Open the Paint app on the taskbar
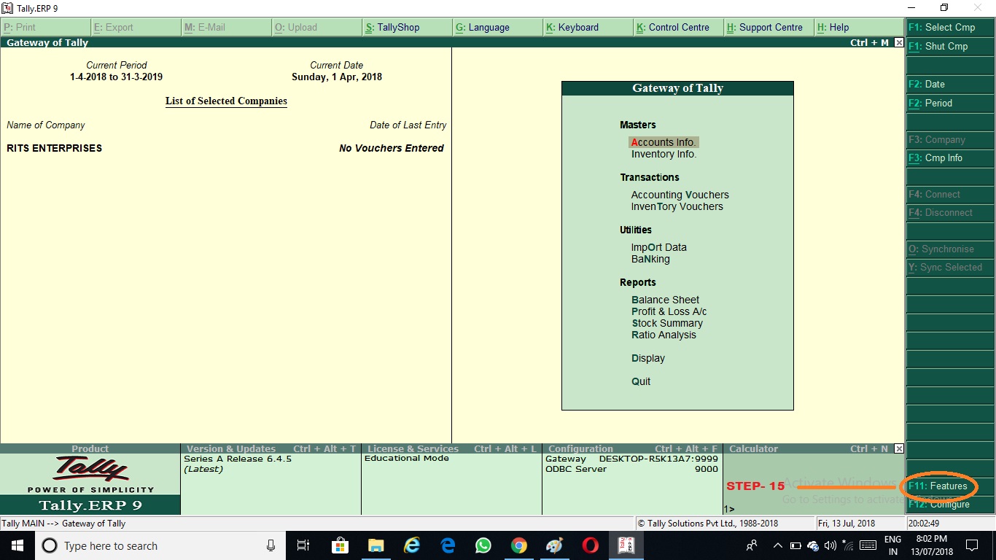996x560 pixels. coord(555,545)
